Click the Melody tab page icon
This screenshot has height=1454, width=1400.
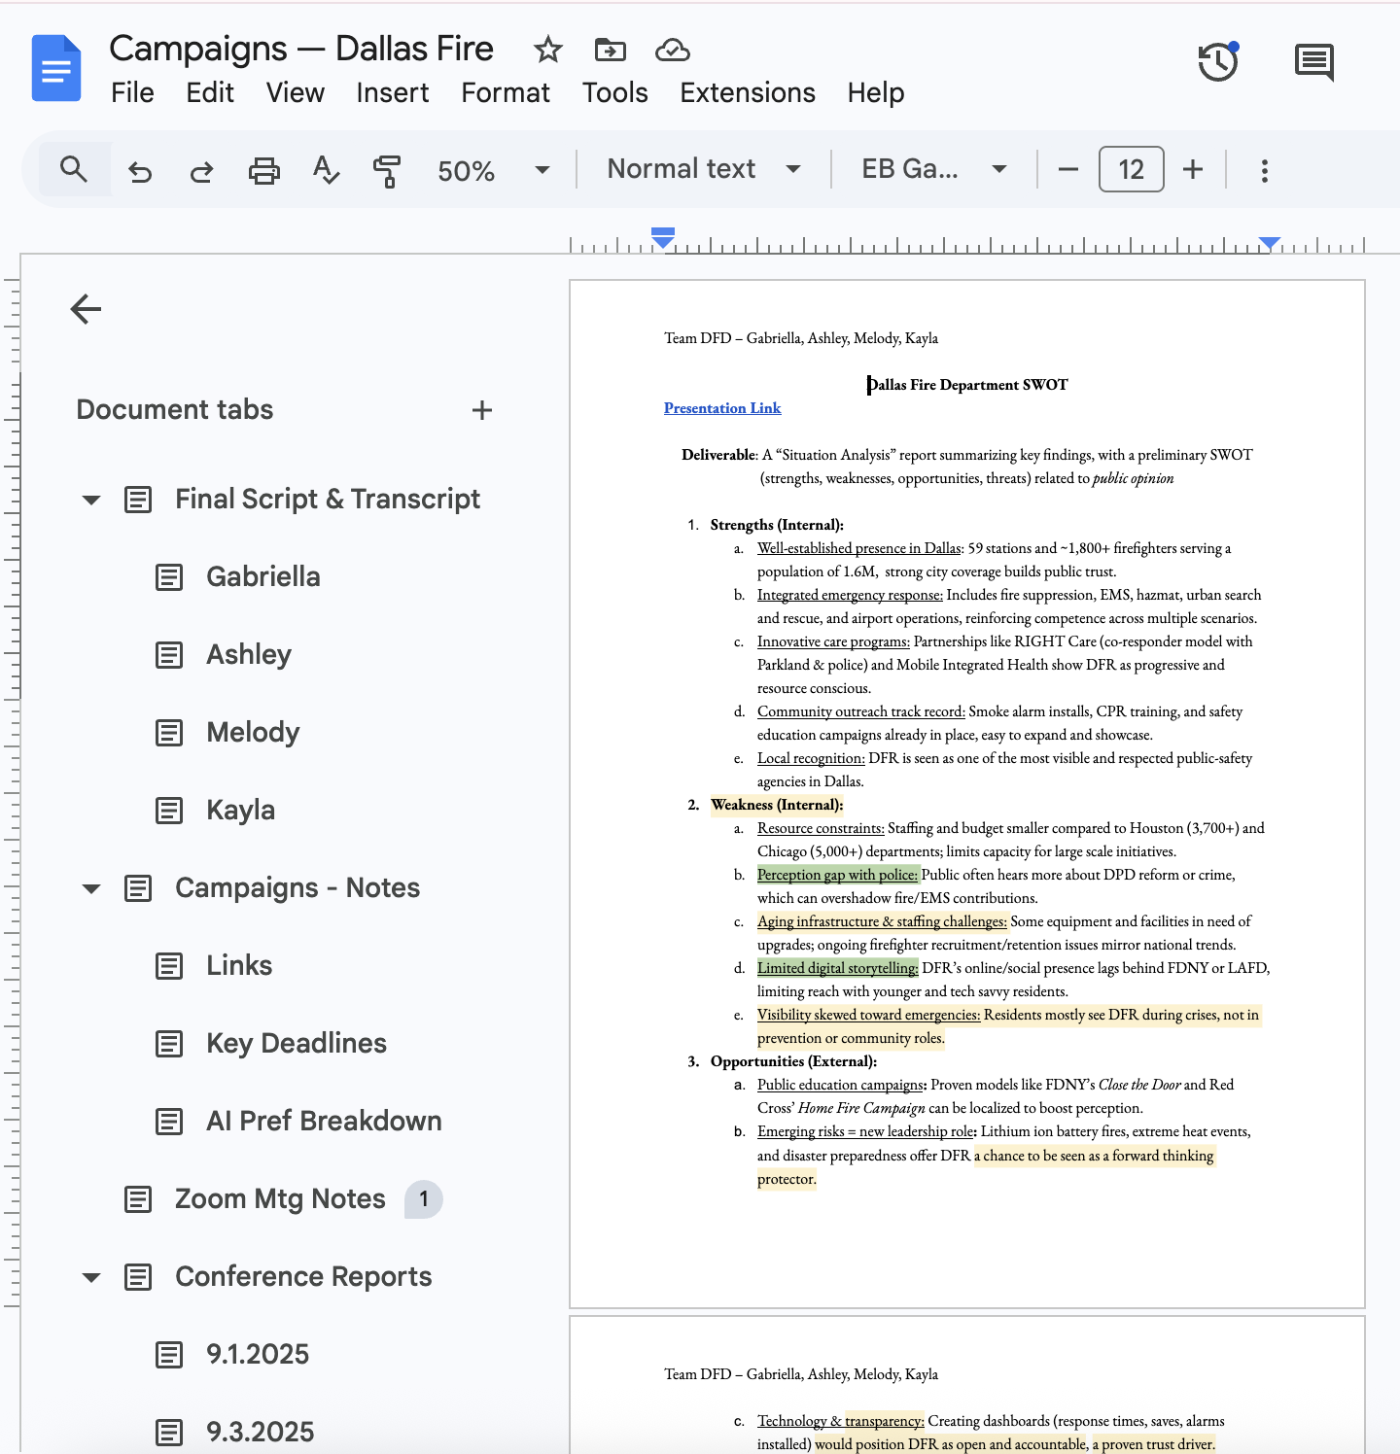(169, 733)
